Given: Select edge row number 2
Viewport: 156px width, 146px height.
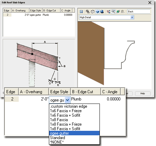Looking at the screenshot, I should 12,99.
